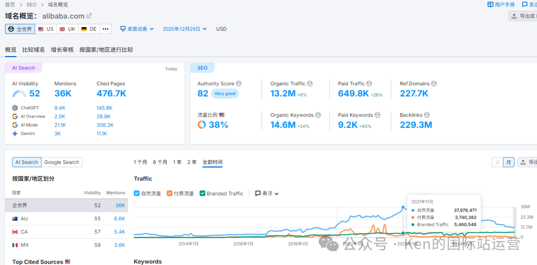Toggle the 付费流量 checkbox
The width and height of the screenshot is (537, 265).
[x=170, y=193]
